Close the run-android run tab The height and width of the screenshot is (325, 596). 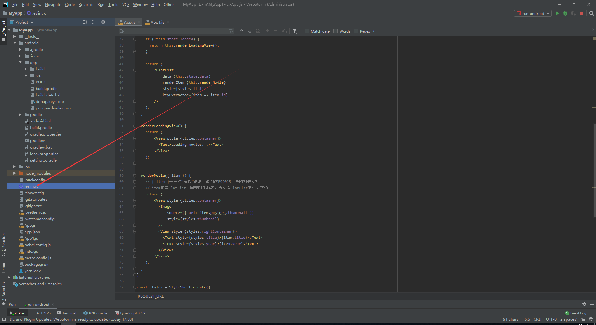[53, 304]
